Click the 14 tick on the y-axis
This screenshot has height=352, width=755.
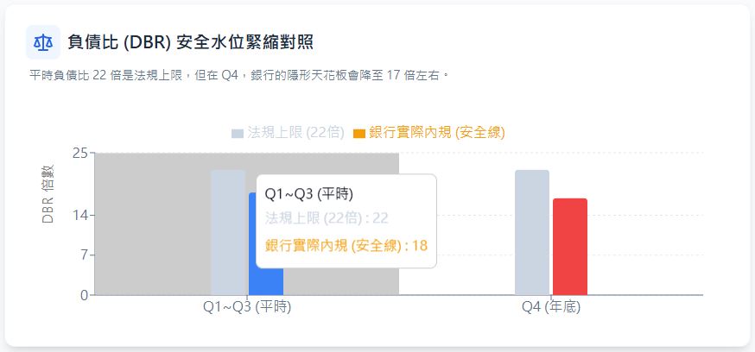click(x=79, y=216)
